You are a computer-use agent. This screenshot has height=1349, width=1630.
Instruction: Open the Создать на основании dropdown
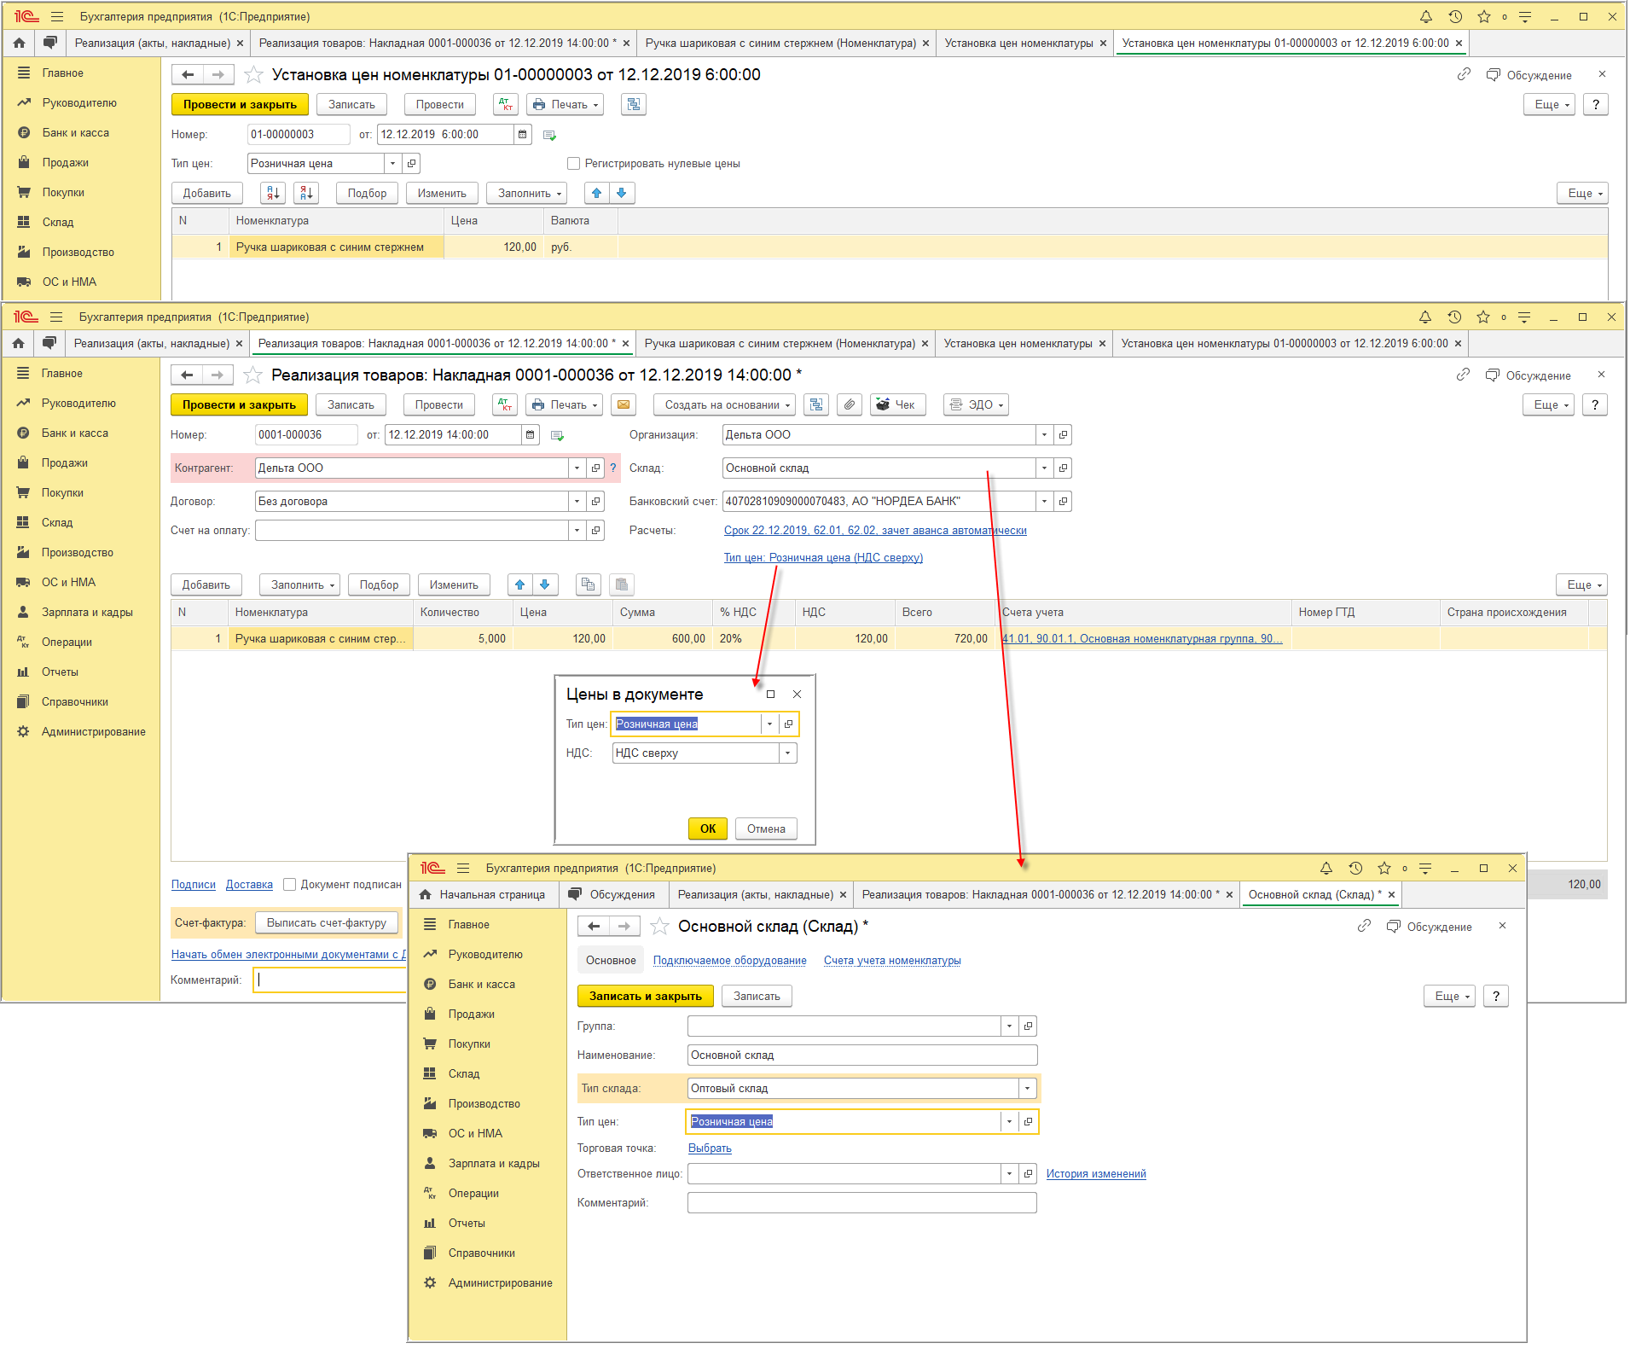coord(728,405)
